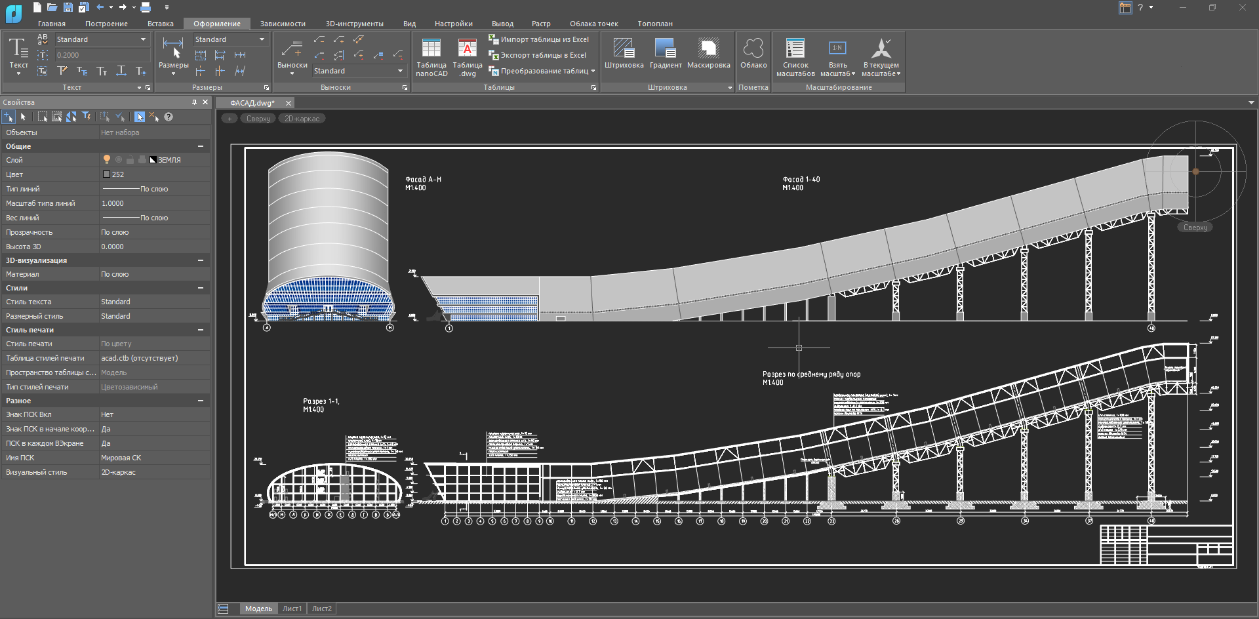The height and width of the screenshot is (619, 1259).
Task: Switch to the Главная ribbon tab
Action: point(52,24)
